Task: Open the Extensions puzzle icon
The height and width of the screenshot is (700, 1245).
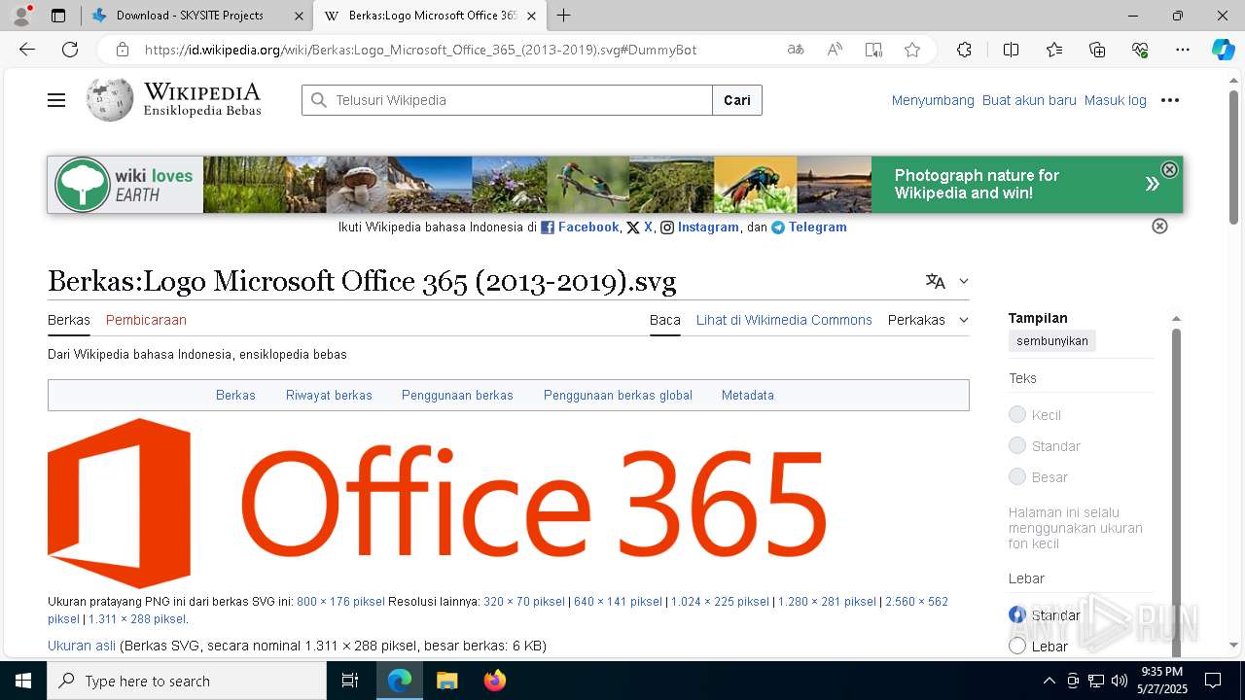Action: [x=964, y=50]
